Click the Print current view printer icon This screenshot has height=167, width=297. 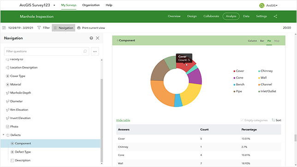(x=79, y=28)
